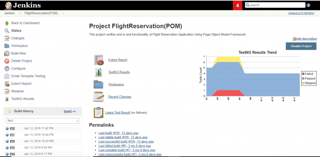320x157 pixels.
Task: Open the Last failed build (#6) permalink
Action: pyautogui.click(x=125, y=146)
